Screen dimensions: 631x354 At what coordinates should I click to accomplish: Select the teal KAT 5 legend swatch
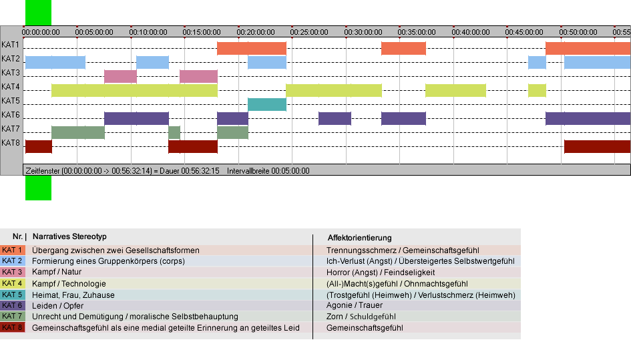pos(13,295)
